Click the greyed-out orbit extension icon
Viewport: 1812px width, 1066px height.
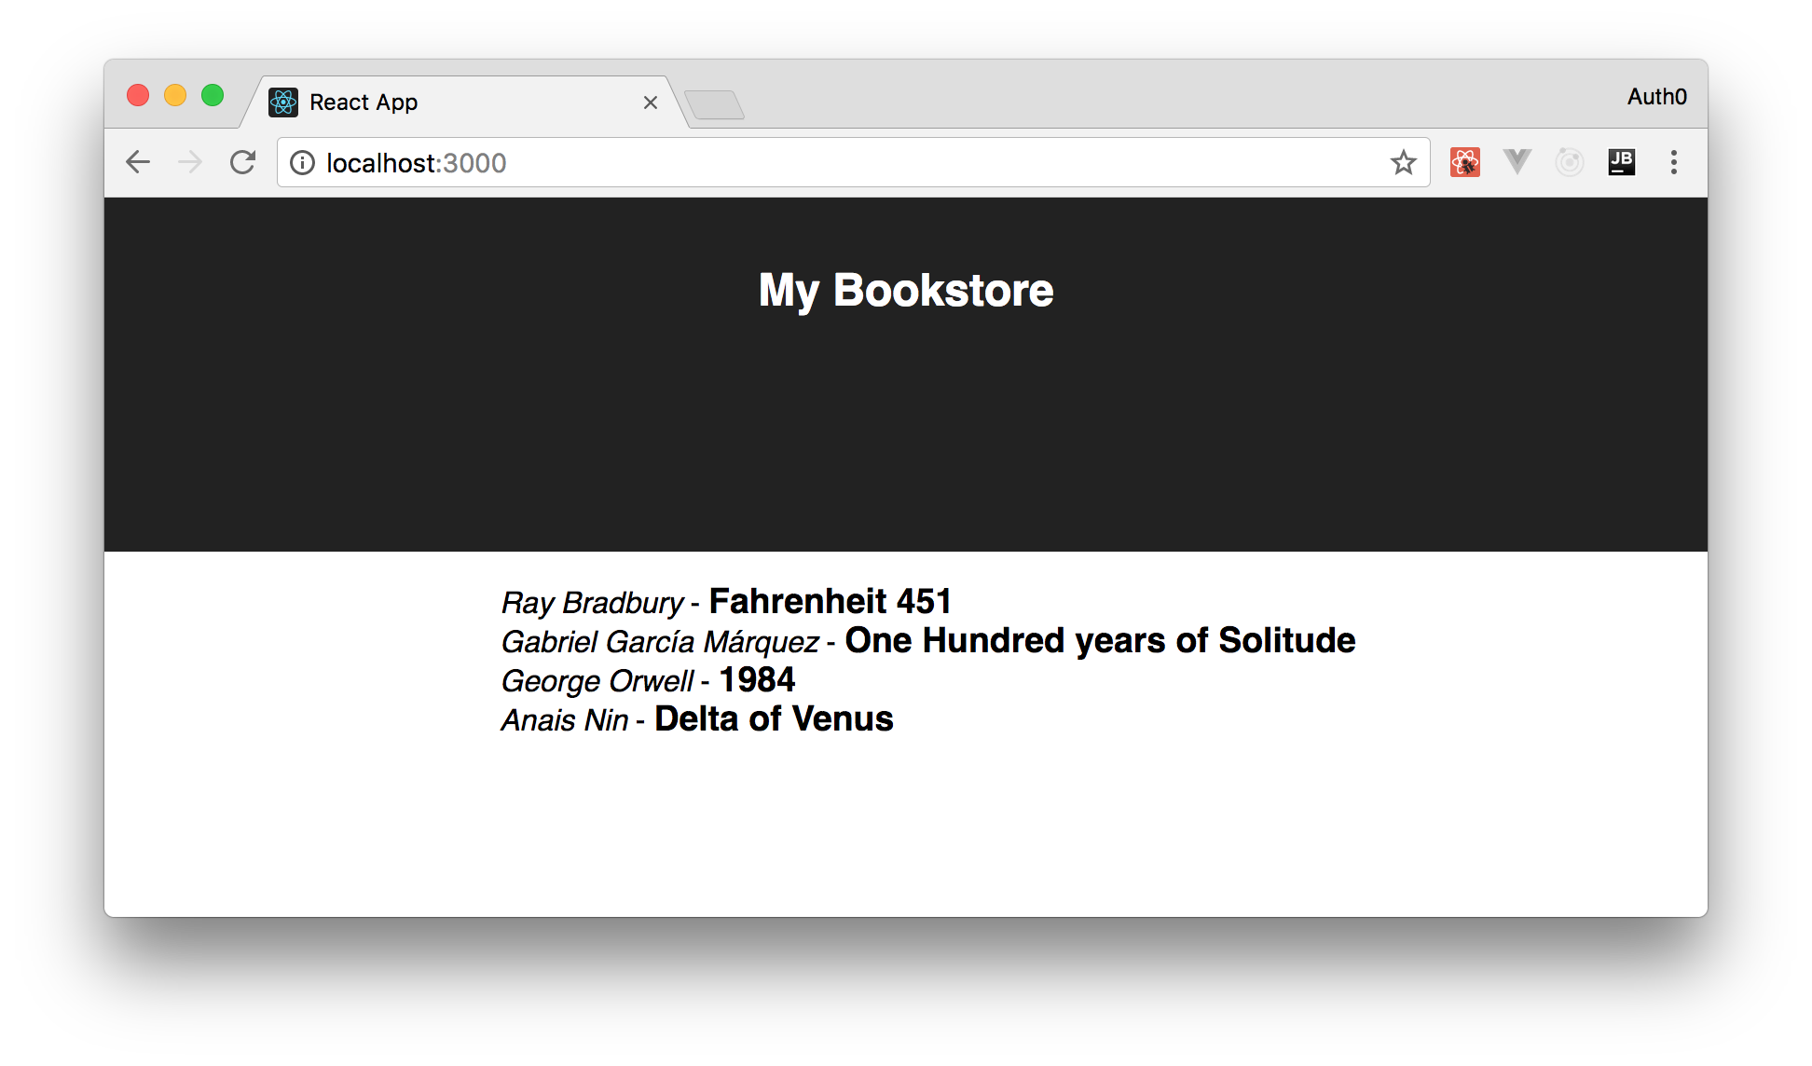point(1570,162)
